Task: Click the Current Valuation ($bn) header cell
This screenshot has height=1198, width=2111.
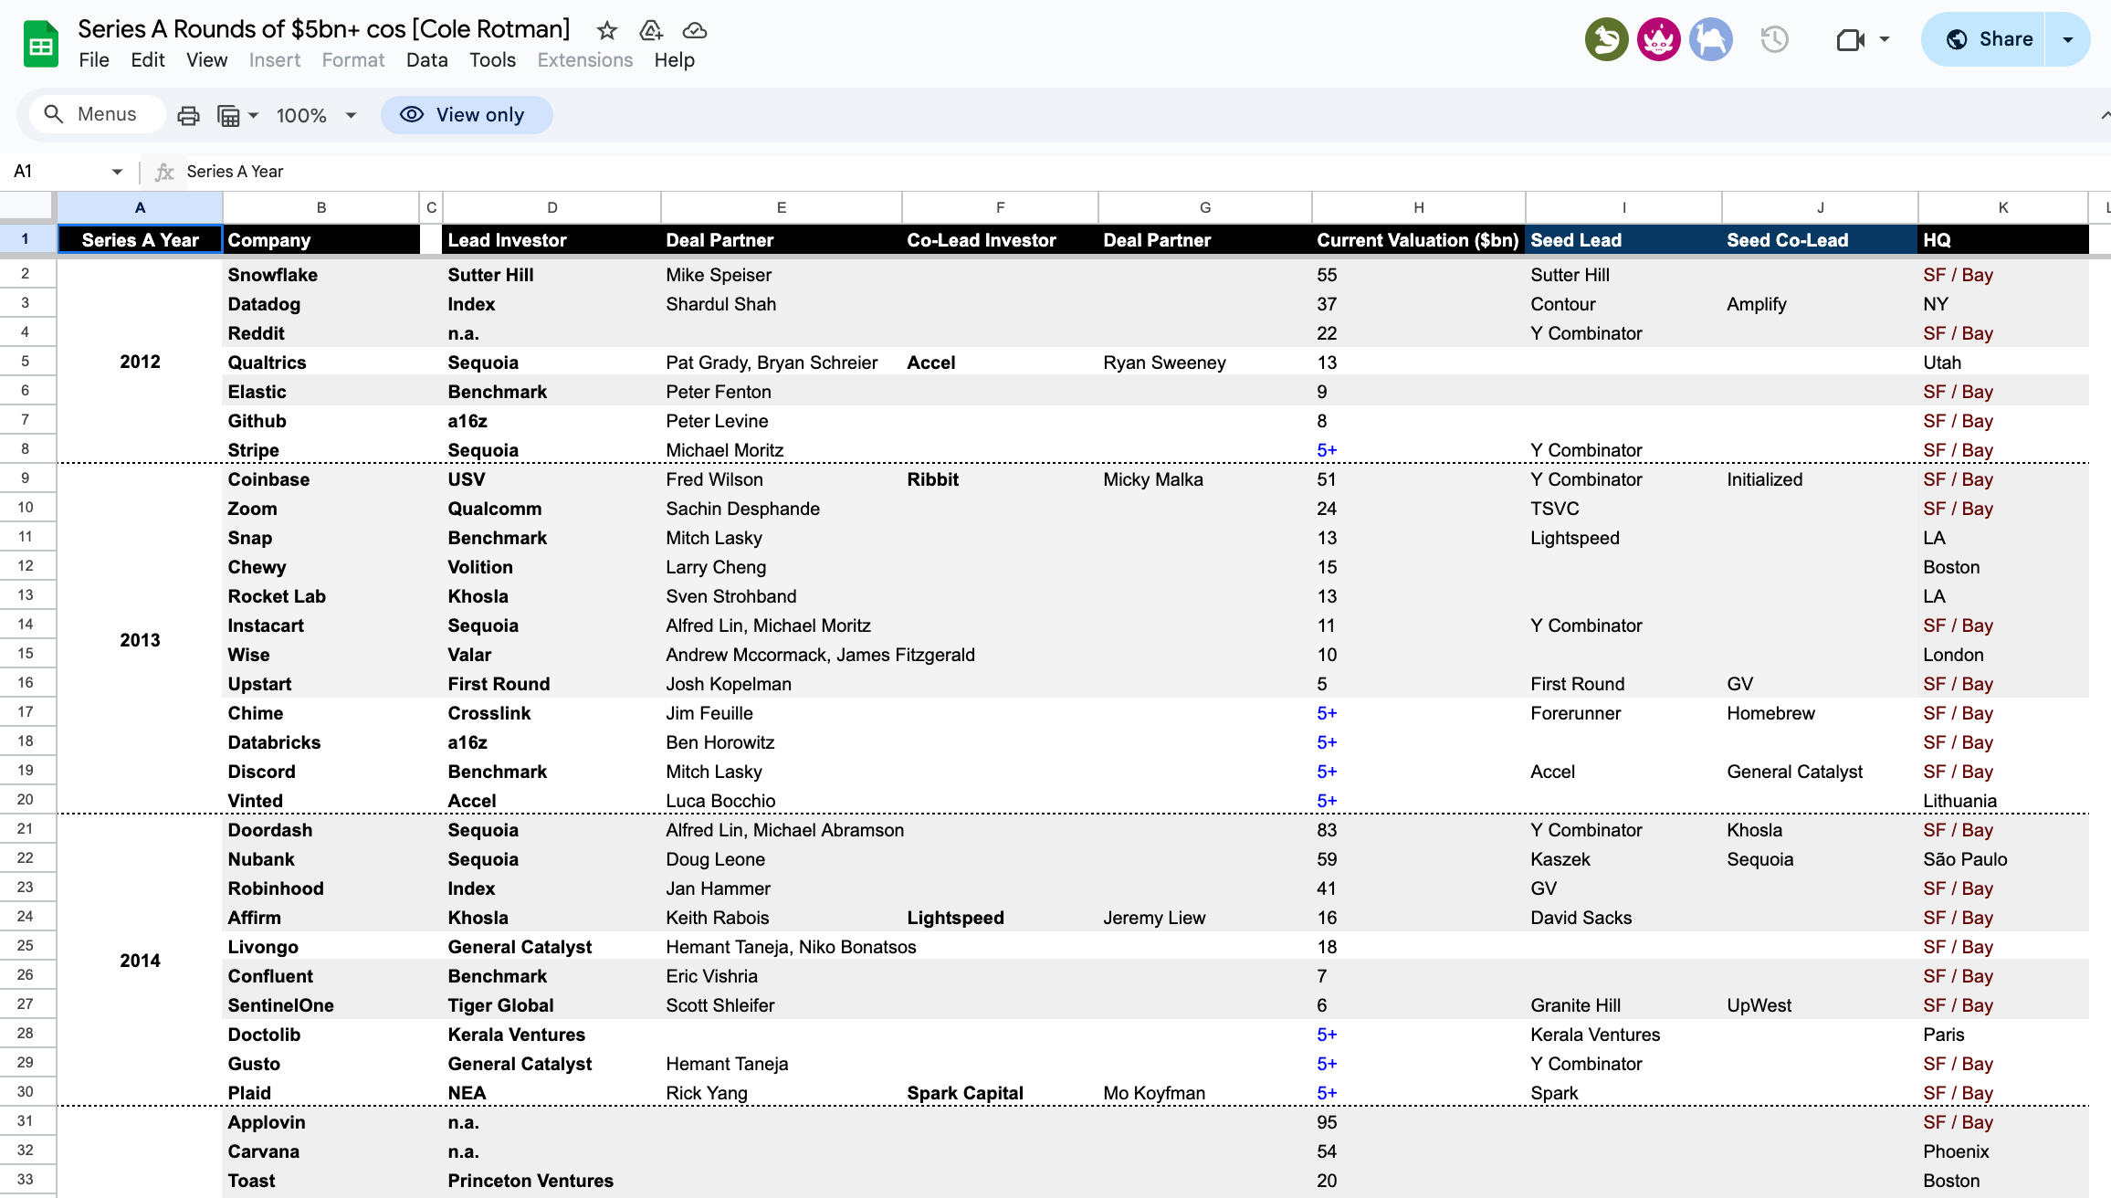Action: click(x=1419, y=240)
